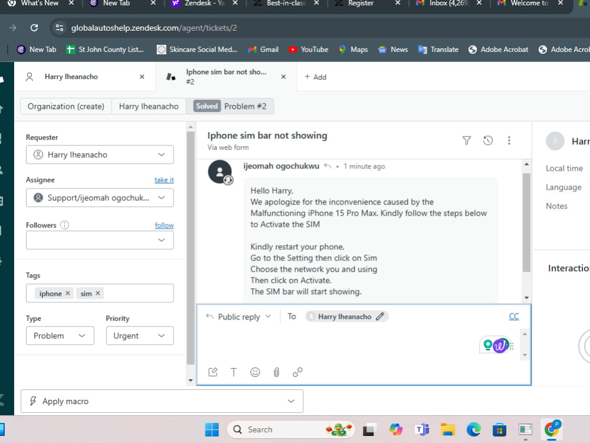Add CC recipients link
The height and width of the screenshot is (443, 590).
(514, 317)
